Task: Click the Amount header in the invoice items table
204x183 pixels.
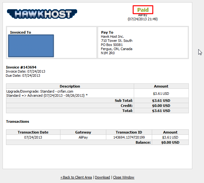Action: pos(161,86)
